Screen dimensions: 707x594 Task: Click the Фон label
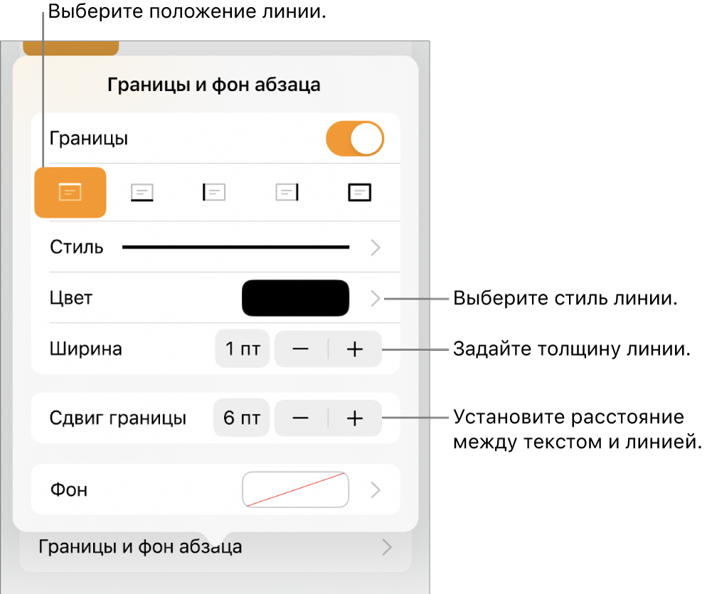(x=69, y=490)
